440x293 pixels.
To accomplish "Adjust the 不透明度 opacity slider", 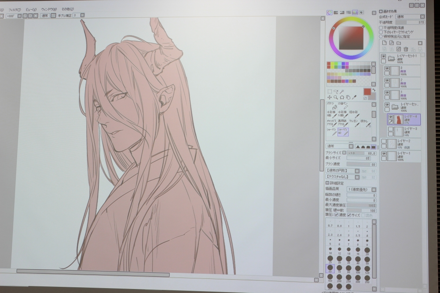I will 410,22.
